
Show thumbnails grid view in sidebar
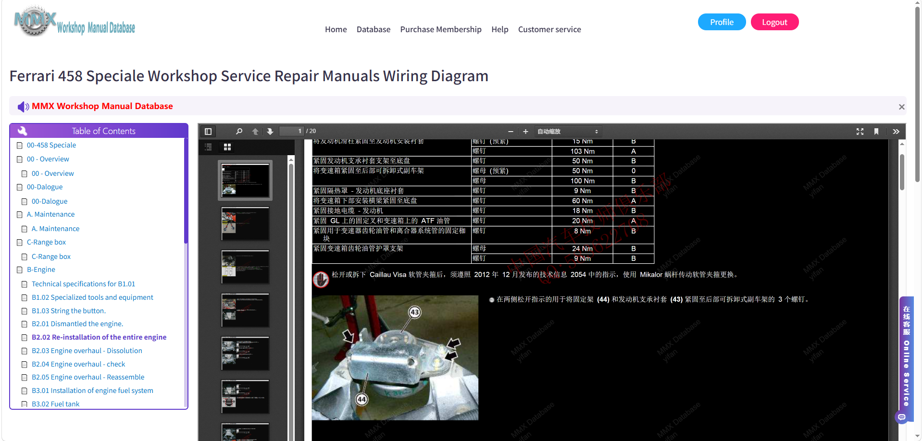227,147
